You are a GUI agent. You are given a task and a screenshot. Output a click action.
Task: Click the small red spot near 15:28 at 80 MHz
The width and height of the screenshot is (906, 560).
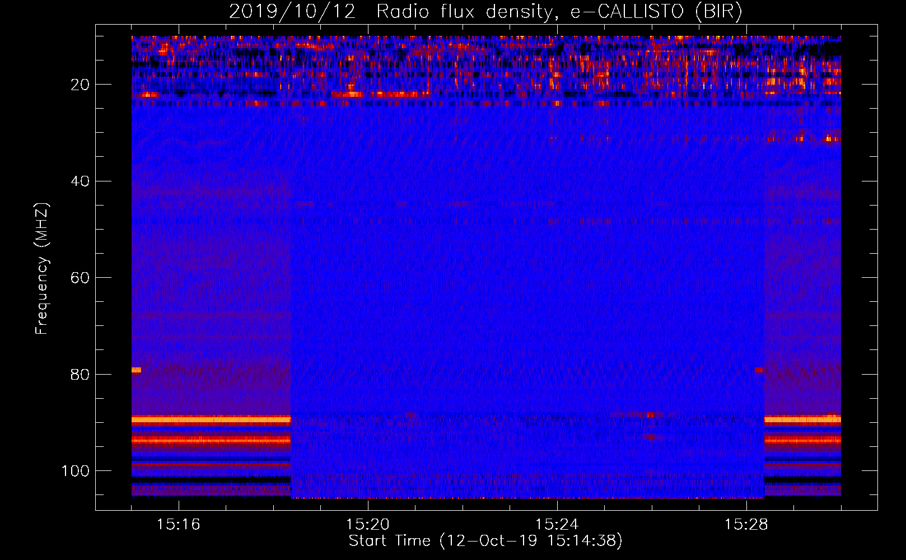(758, 370)
